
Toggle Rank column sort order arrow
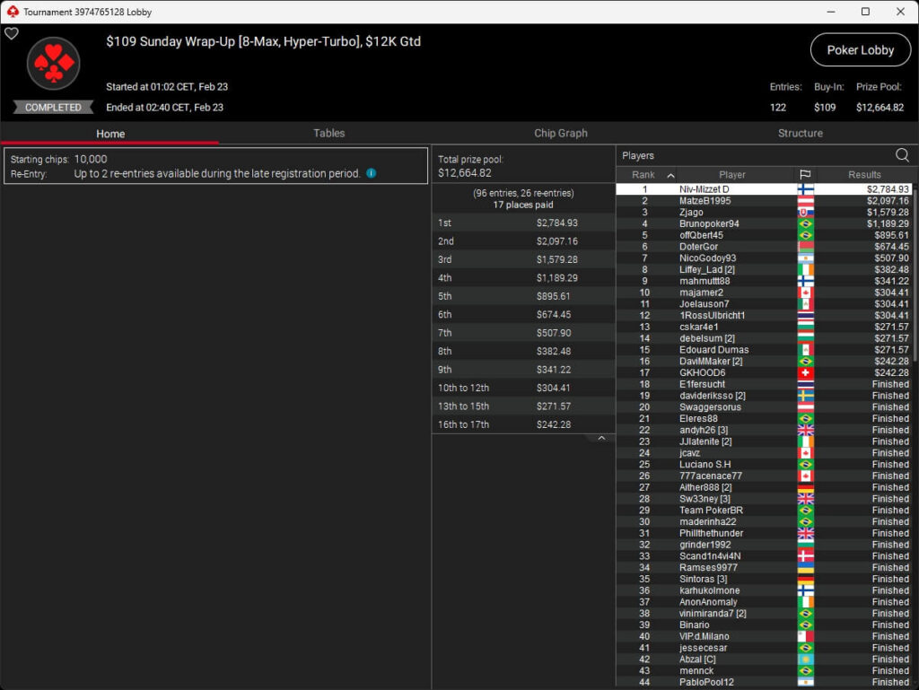tap(670, 175)
